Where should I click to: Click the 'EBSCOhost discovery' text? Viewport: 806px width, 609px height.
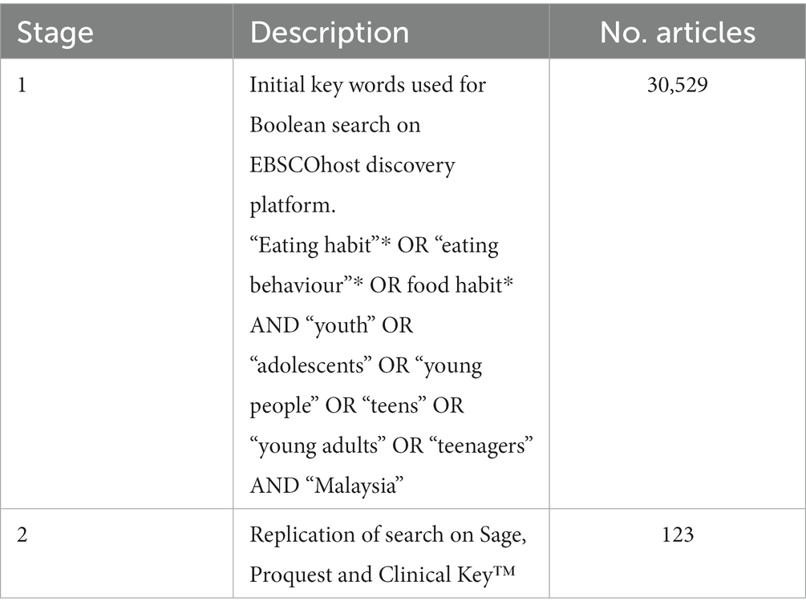pos(352,166)
